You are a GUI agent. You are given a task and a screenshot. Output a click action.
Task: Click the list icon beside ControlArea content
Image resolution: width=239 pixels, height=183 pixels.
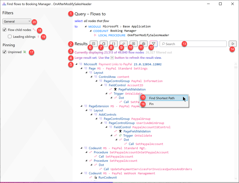95,77
